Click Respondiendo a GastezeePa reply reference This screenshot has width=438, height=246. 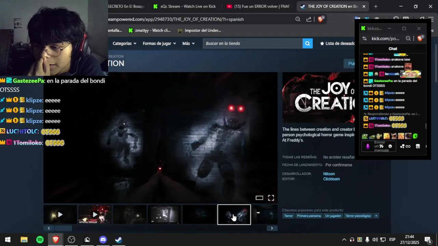click(391, 114)
